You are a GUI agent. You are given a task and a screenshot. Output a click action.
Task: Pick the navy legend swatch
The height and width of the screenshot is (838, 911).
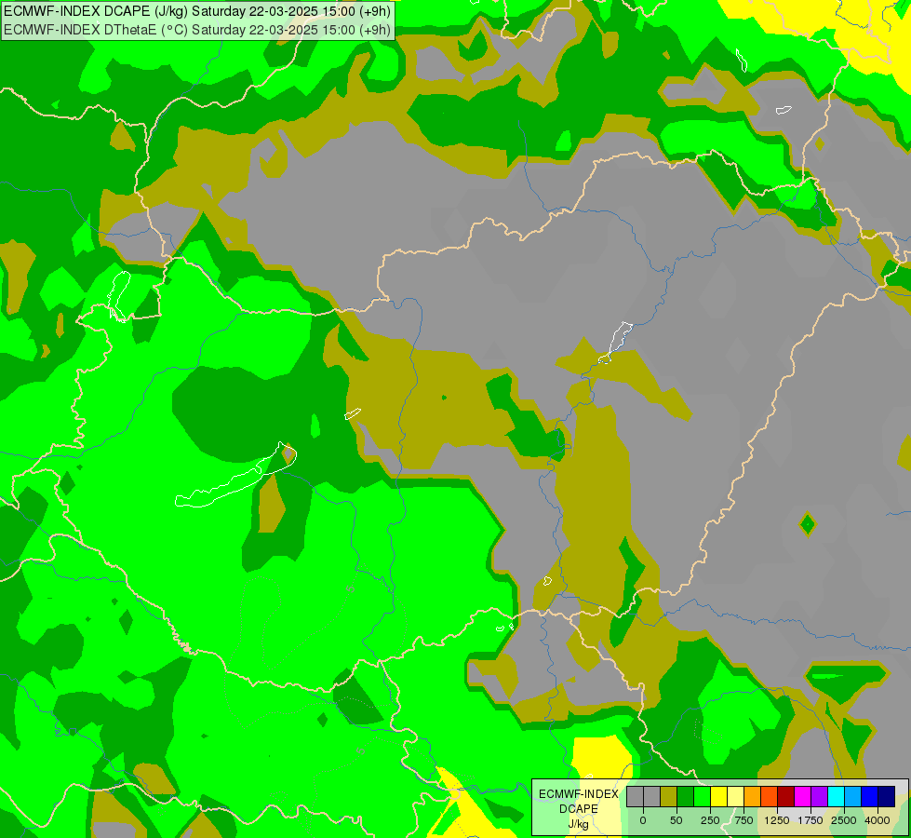click(887, 796)
